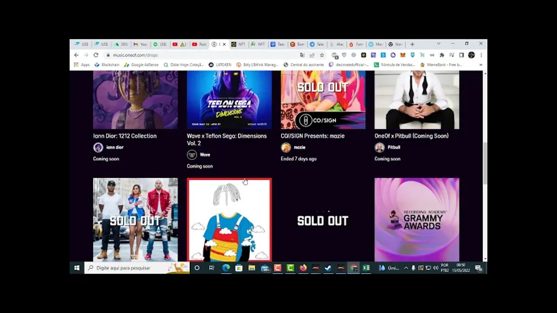This screenshot has height=313, width=557.
Task: Open the Central do assinante bookmark
Action: tap(304, 65)
